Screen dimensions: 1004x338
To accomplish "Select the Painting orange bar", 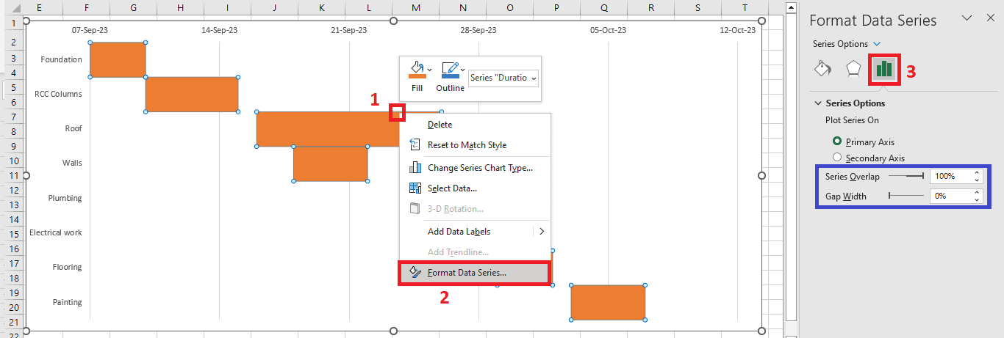I will [608, 302].
